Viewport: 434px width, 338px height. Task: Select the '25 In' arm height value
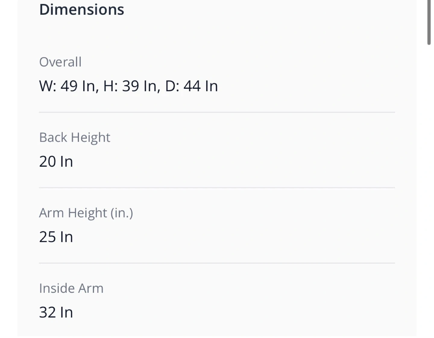(56, 237)
